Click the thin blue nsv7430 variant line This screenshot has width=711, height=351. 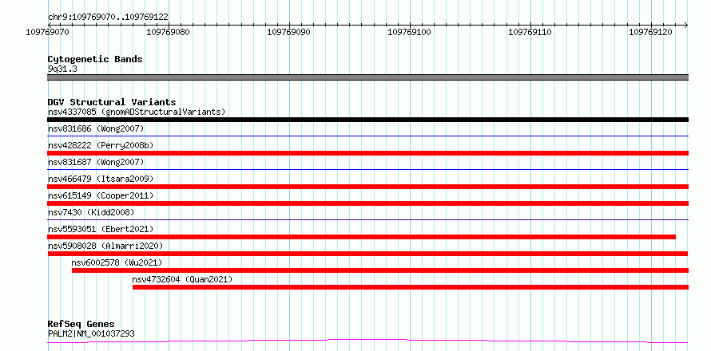tap(367, 219)
